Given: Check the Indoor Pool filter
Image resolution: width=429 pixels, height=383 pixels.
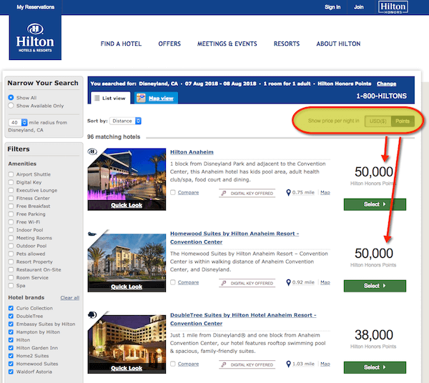Looking at the screenshot, I should pyautogui.click(x=11, y=230).
